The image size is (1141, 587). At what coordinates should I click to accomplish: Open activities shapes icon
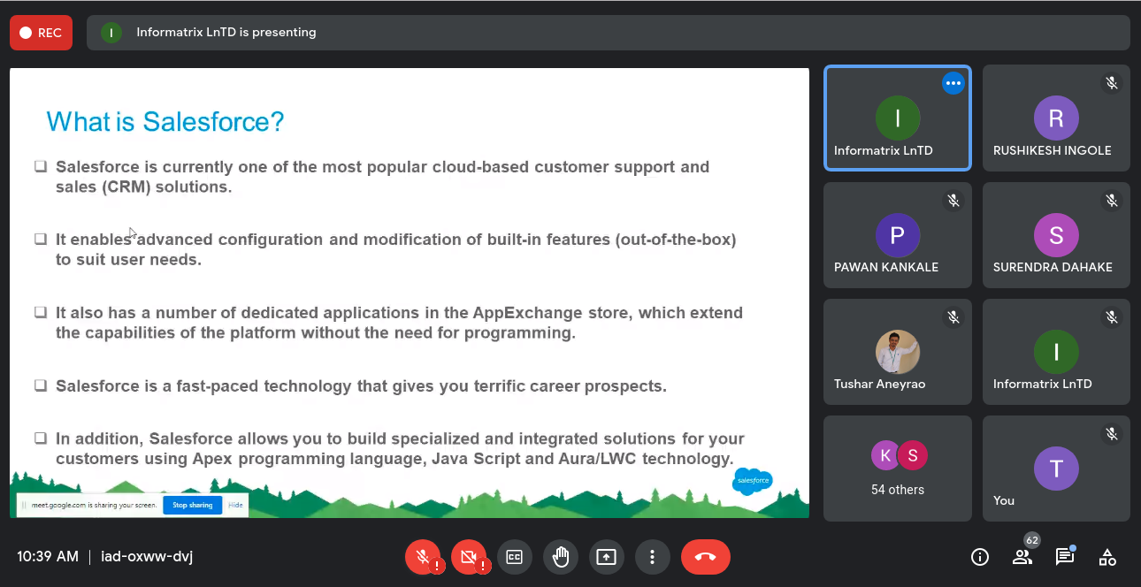(x=1107, y=557)
